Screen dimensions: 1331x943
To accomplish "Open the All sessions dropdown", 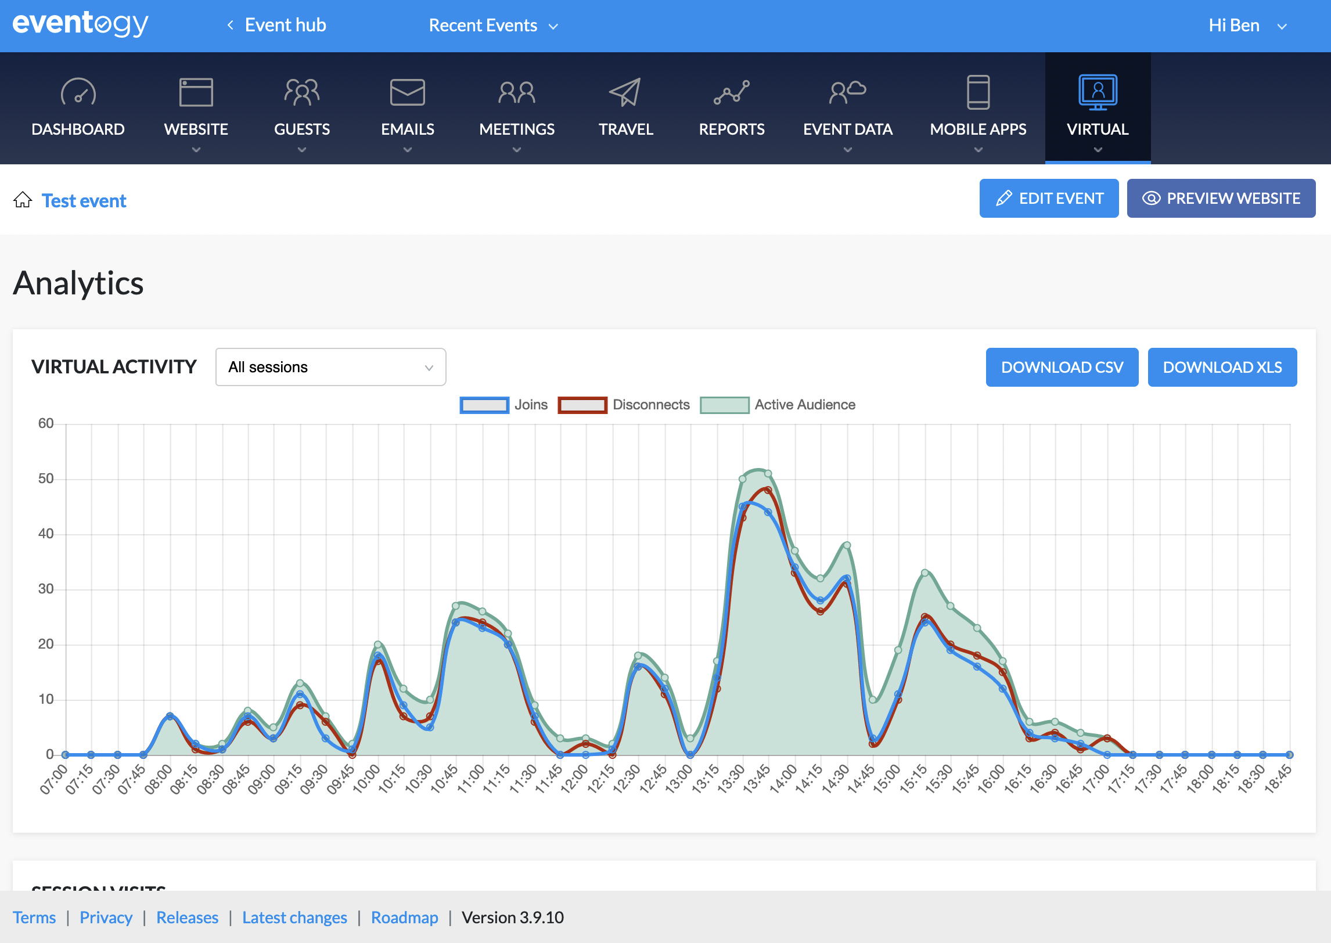I will (330, 366).
